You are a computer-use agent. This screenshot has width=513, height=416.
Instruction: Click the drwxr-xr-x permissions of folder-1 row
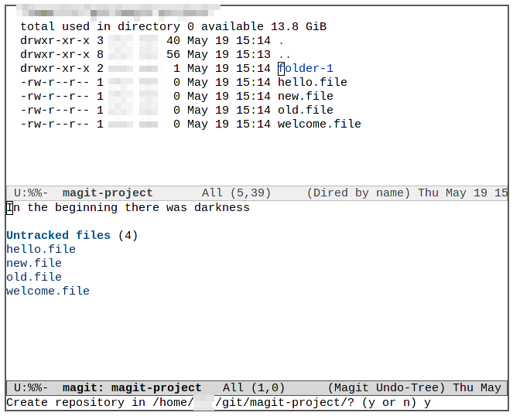point(55,68)
